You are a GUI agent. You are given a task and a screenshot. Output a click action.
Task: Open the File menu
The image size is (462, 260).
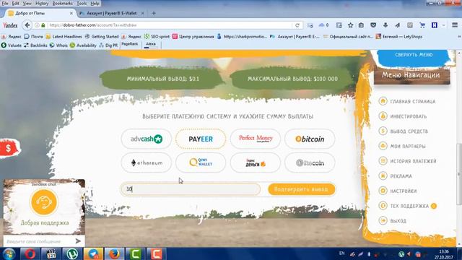point(5,3)
